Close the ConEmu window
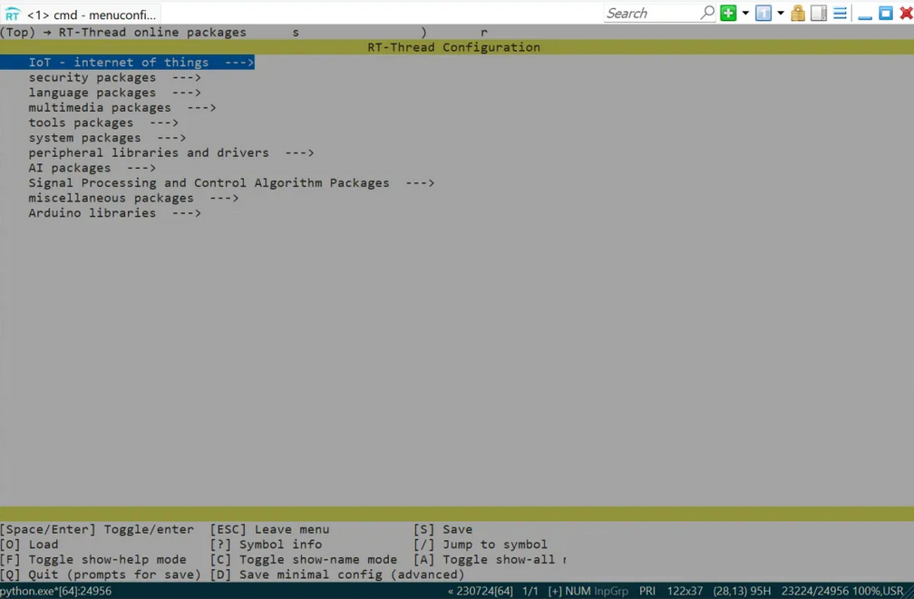 [906, 13]
